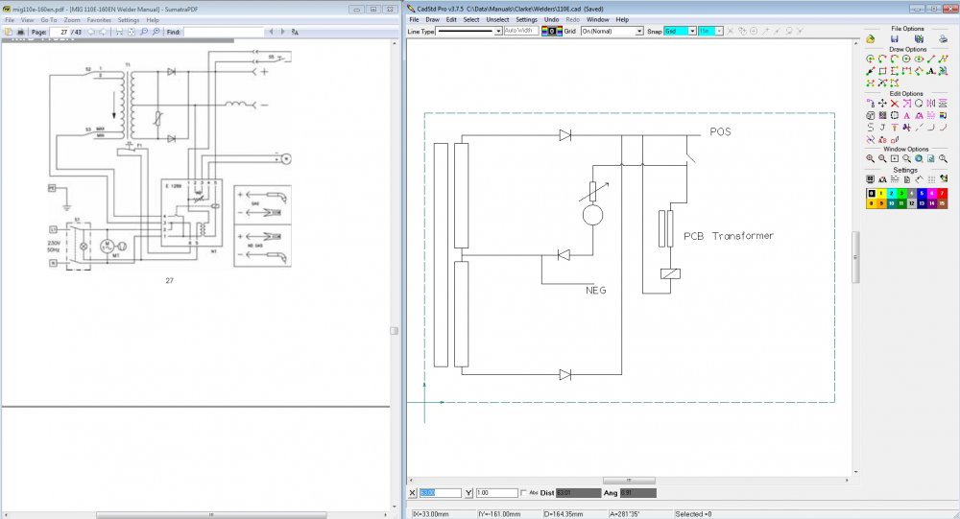This screenshot has width=960, height=519.
Task: Click the zoom in magnifier under Window Options
Action: [x=870, y=158]
